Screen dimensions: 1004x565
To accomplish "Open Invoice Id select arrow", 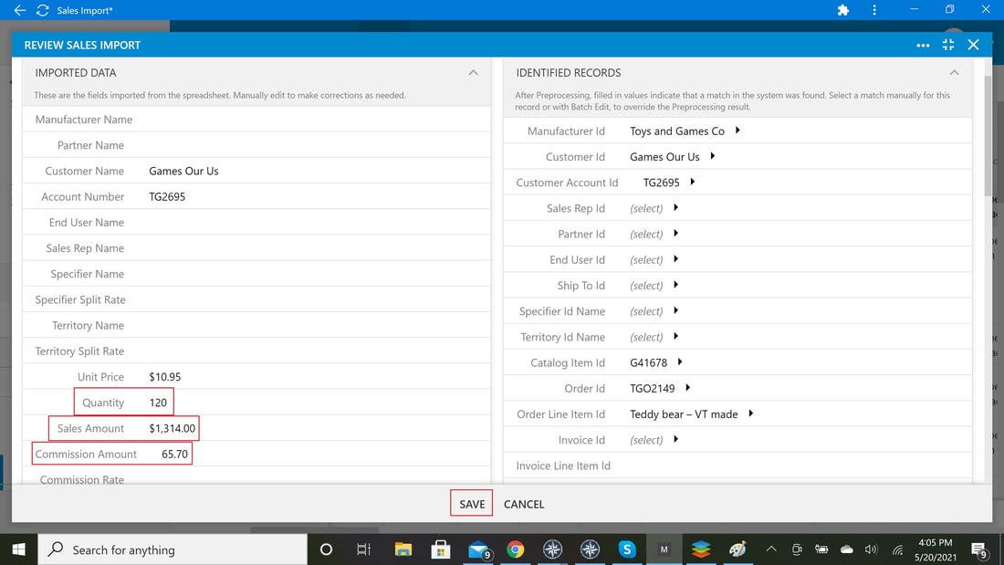I will (675, 439).
